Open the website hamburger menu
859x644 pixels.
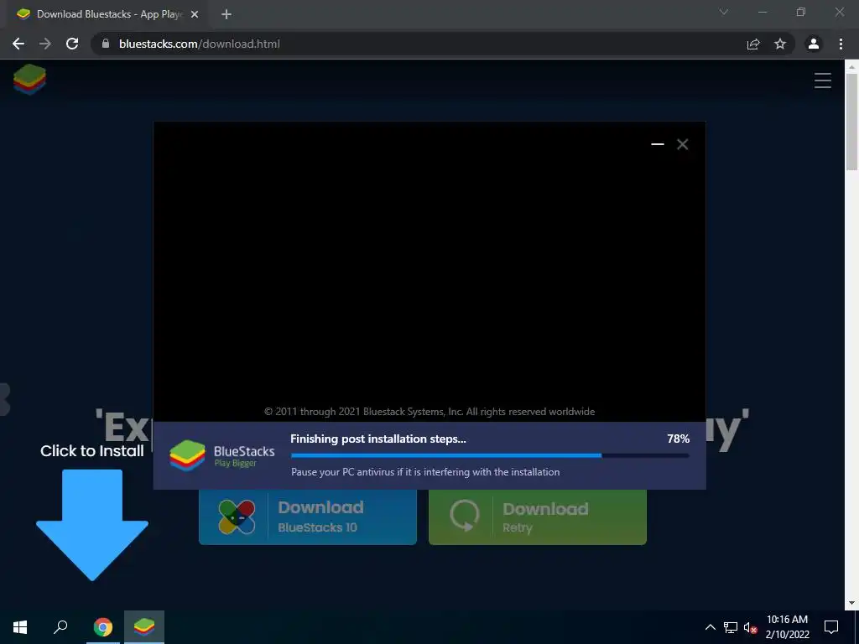pyautogui.click(x=822, y=80)
